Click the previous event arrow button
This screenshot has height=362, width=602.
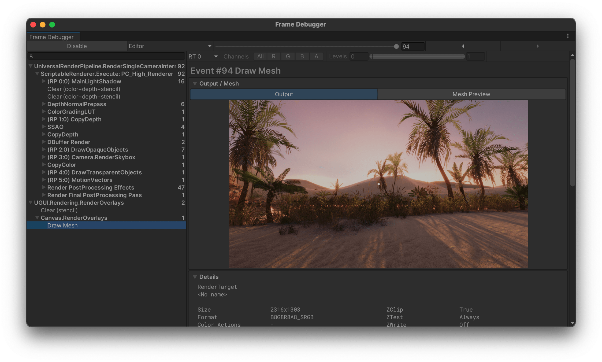coord(463,46)
